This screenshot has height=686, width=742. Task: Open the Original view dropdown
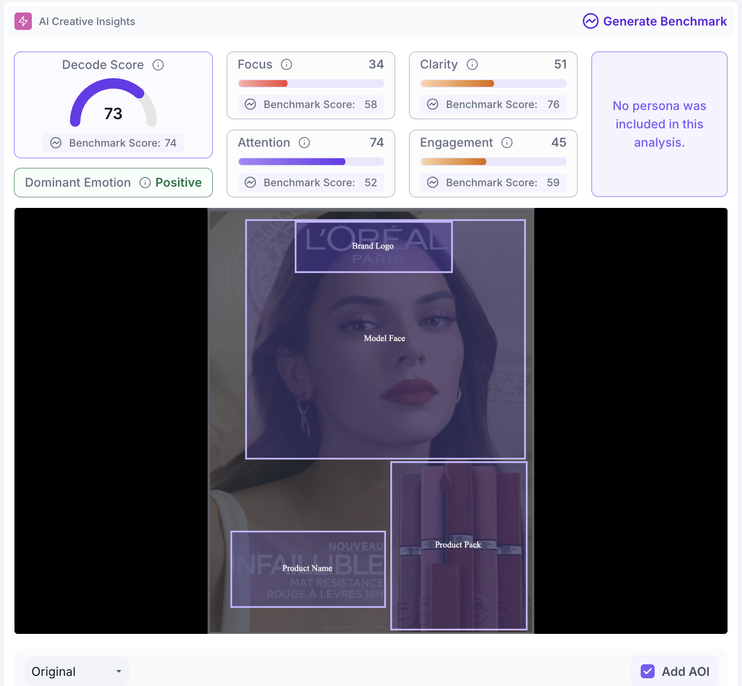point(77,671)
